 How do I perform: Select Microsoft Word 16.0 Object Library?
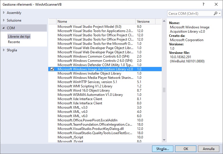point(105,90)
